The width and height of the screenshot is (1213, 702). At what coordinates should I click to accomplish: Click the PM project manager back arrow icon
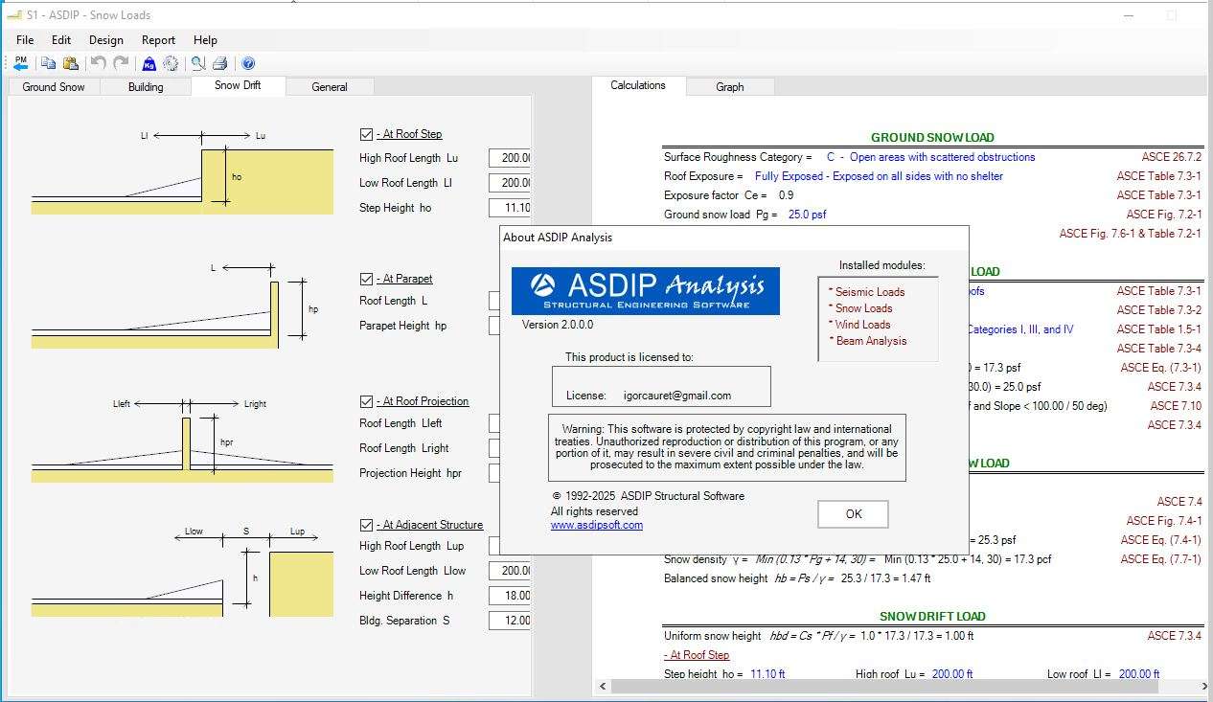[21, 63]
